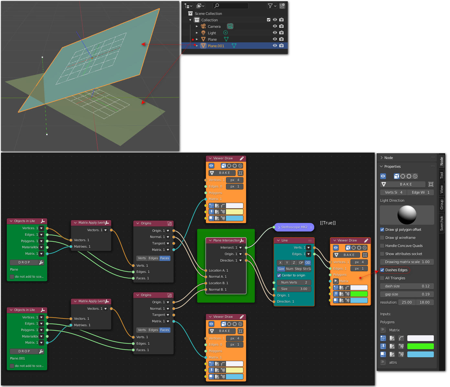Click green color swatch on right Viewer Draw node
Image resolution: width=450 pixels, height=387 pixels.
[359, 294]
